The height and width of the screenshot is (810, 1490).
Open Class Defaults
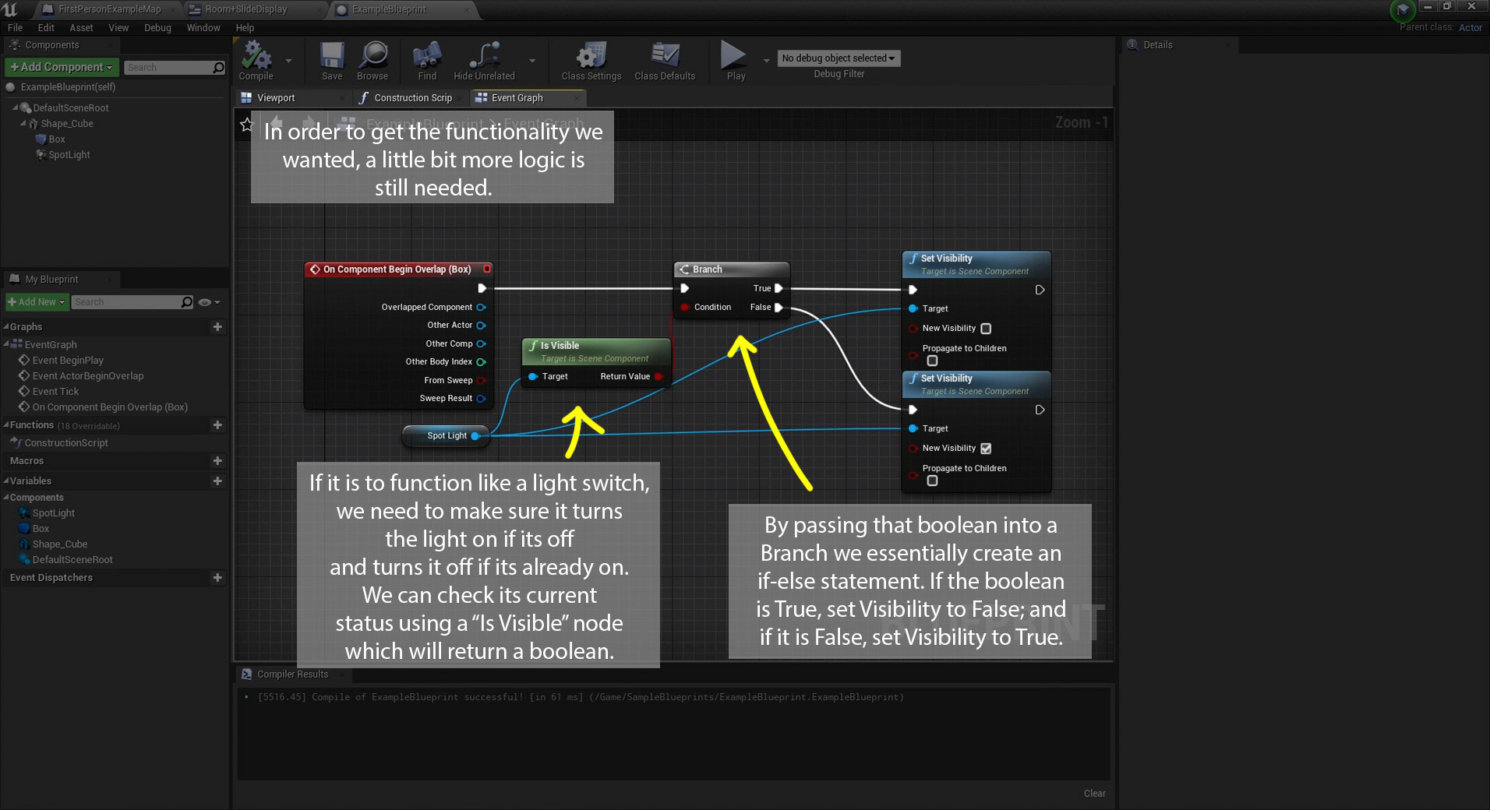(665, 61)
